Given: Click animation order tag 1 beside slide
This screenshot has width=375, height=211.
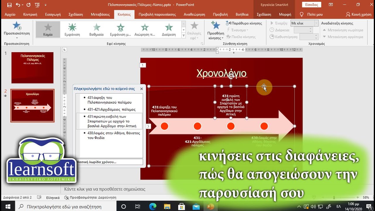Looking at the screenshot, I should (142, 65).
